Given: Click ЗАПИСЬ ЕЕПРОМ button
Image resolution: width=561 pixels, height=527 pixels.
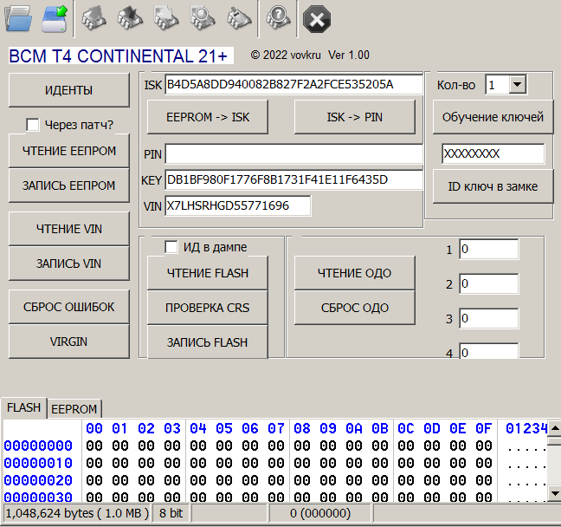Looking at the screenshot, I should point(68,185).
